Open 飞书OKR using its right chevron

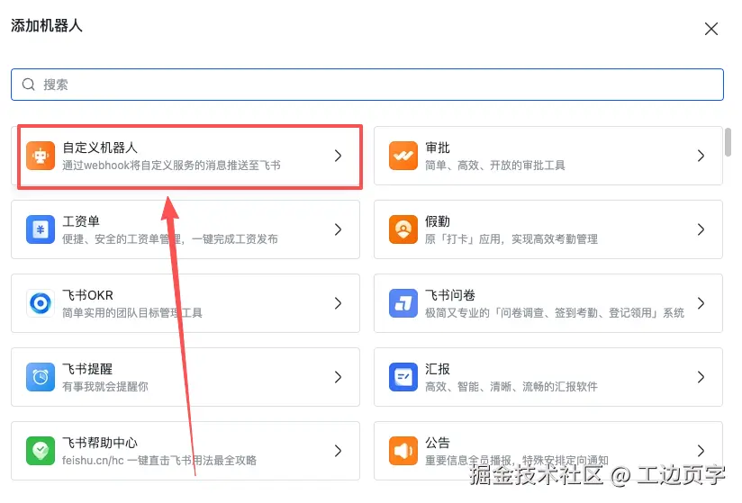coord(338,303)
